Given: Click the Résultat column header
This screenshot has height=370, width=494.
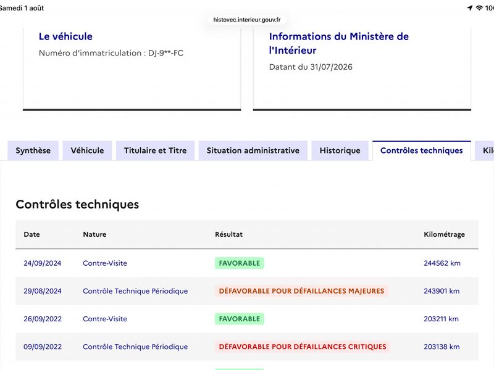Looking at the screenshot, I should [228, 234].
